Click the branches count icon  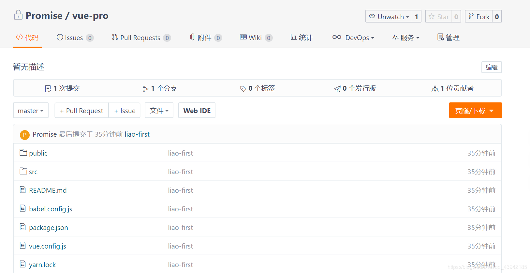pos(145,89)
